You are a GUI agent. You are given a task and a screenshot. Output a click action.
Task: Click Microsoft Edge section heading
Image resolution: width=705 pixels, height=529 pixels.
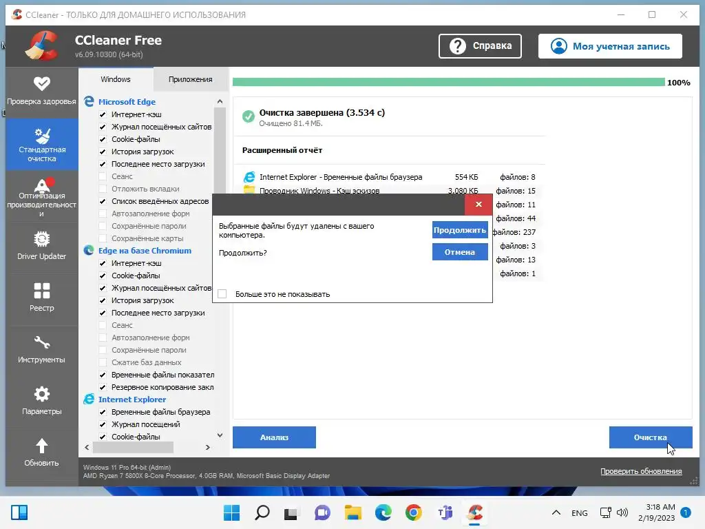pos(127,102)
